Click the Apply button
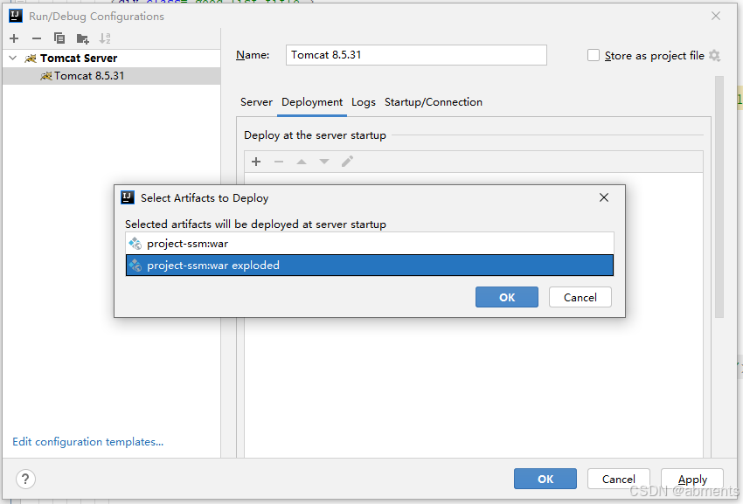The image size is (743, 504). 692,479
